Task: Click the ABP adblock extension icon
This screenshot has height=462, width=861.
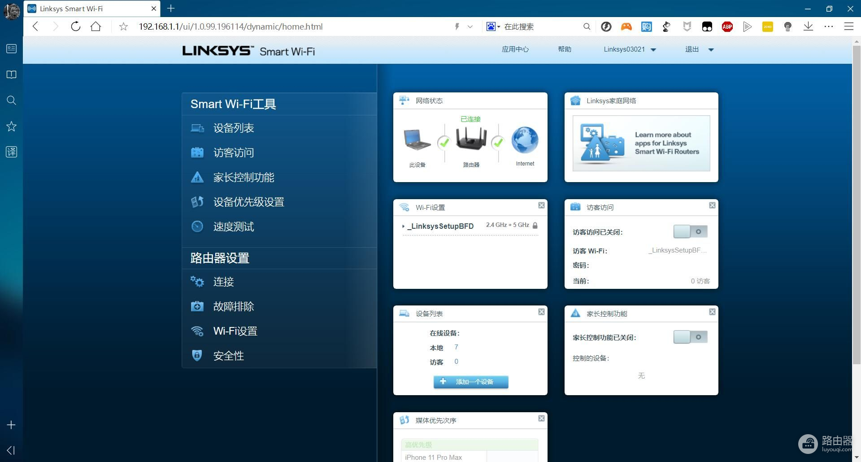Action: click(x=727, y=27)
